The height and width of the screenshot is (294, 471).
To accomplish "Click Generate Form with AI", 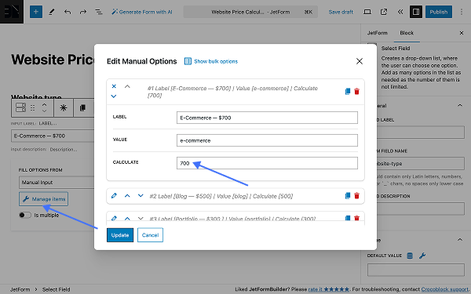I will pos(142,12).
